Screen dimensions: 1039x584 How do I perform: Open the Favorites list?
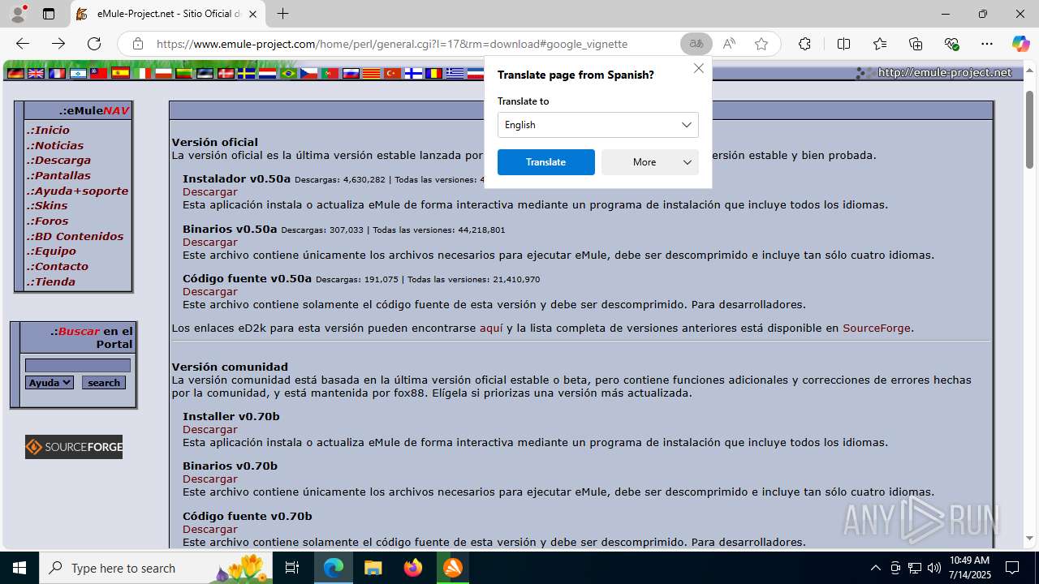click(880, 44)
